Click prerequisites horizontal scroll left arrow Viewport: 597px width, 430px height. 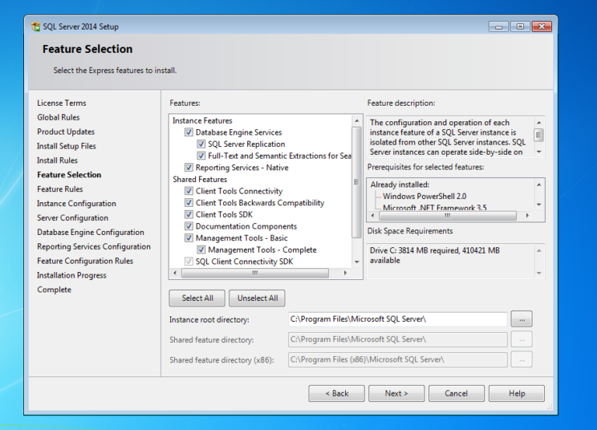[372, 215]
